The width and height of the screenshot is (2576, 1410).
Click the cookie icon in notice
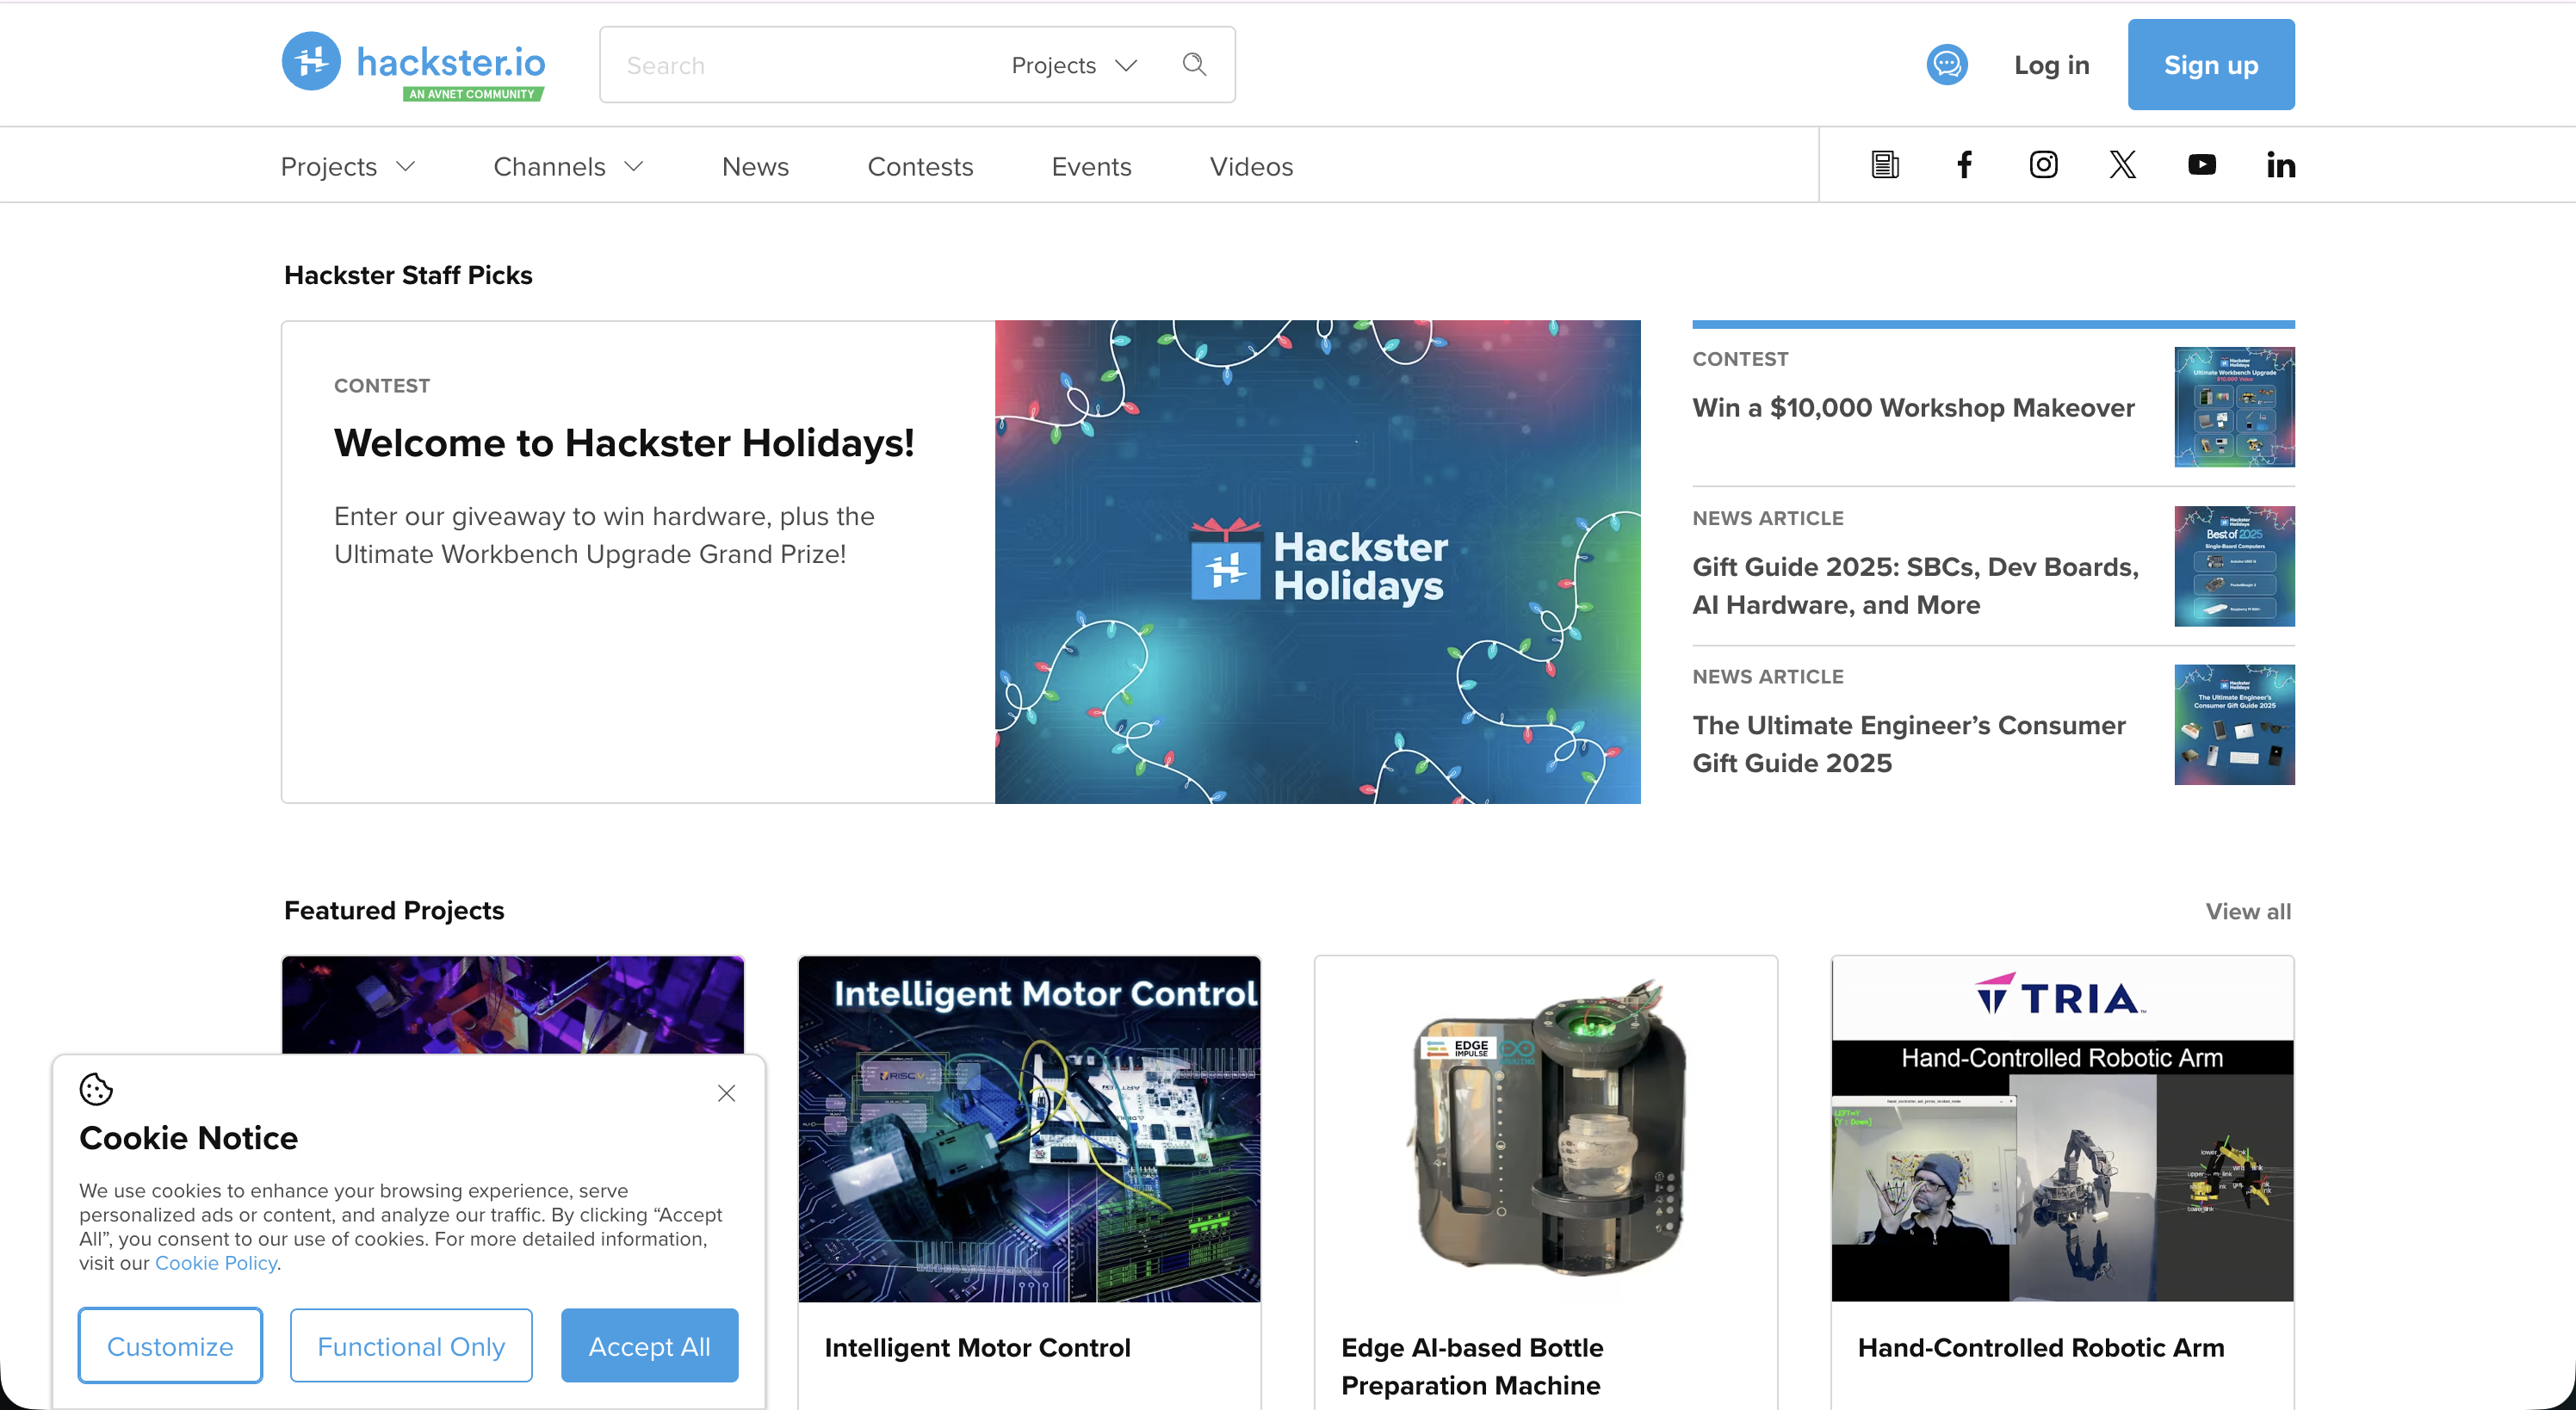(96, 1089)
